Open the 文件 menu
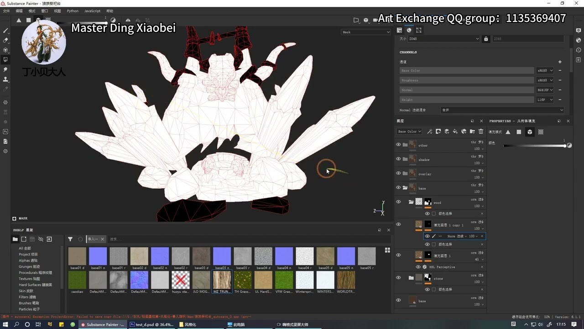The width and height of the screenshot is (584, 329). [x=7, y=11]
